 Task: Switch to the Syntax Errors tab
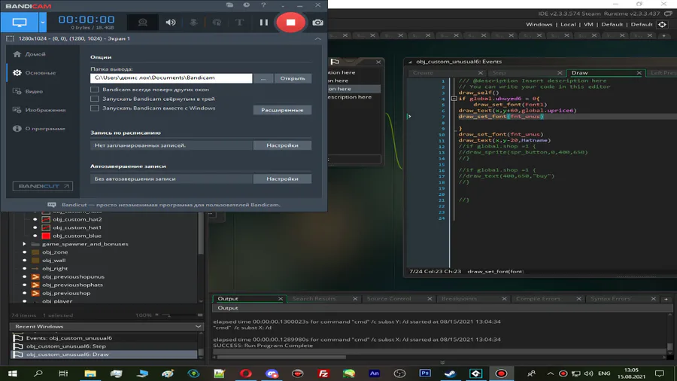pyautogui.click(x=611, y=298)
